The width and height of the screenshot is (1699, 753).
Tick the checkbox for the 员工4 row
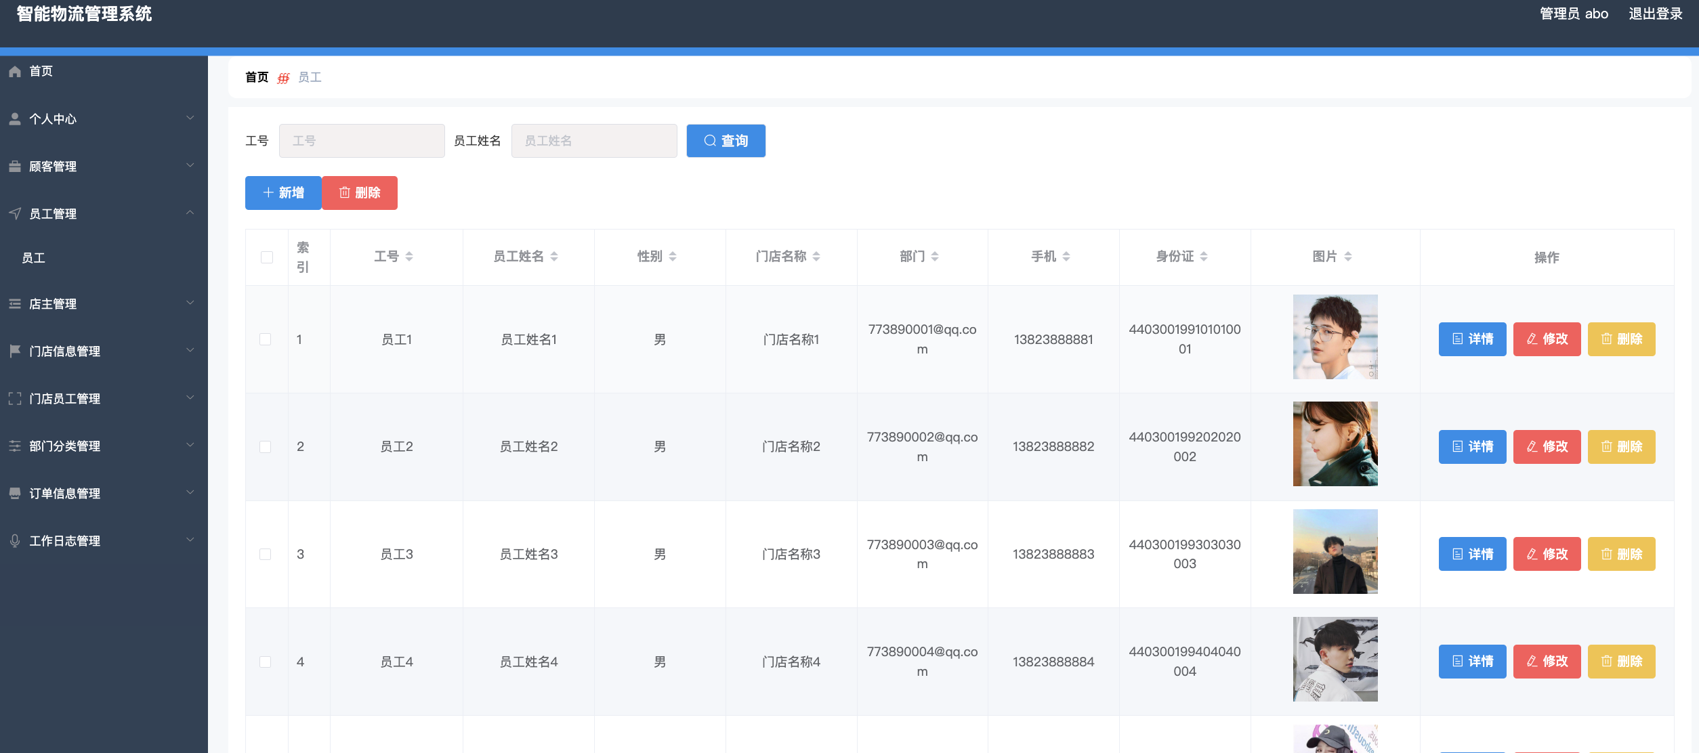[266, 662]
